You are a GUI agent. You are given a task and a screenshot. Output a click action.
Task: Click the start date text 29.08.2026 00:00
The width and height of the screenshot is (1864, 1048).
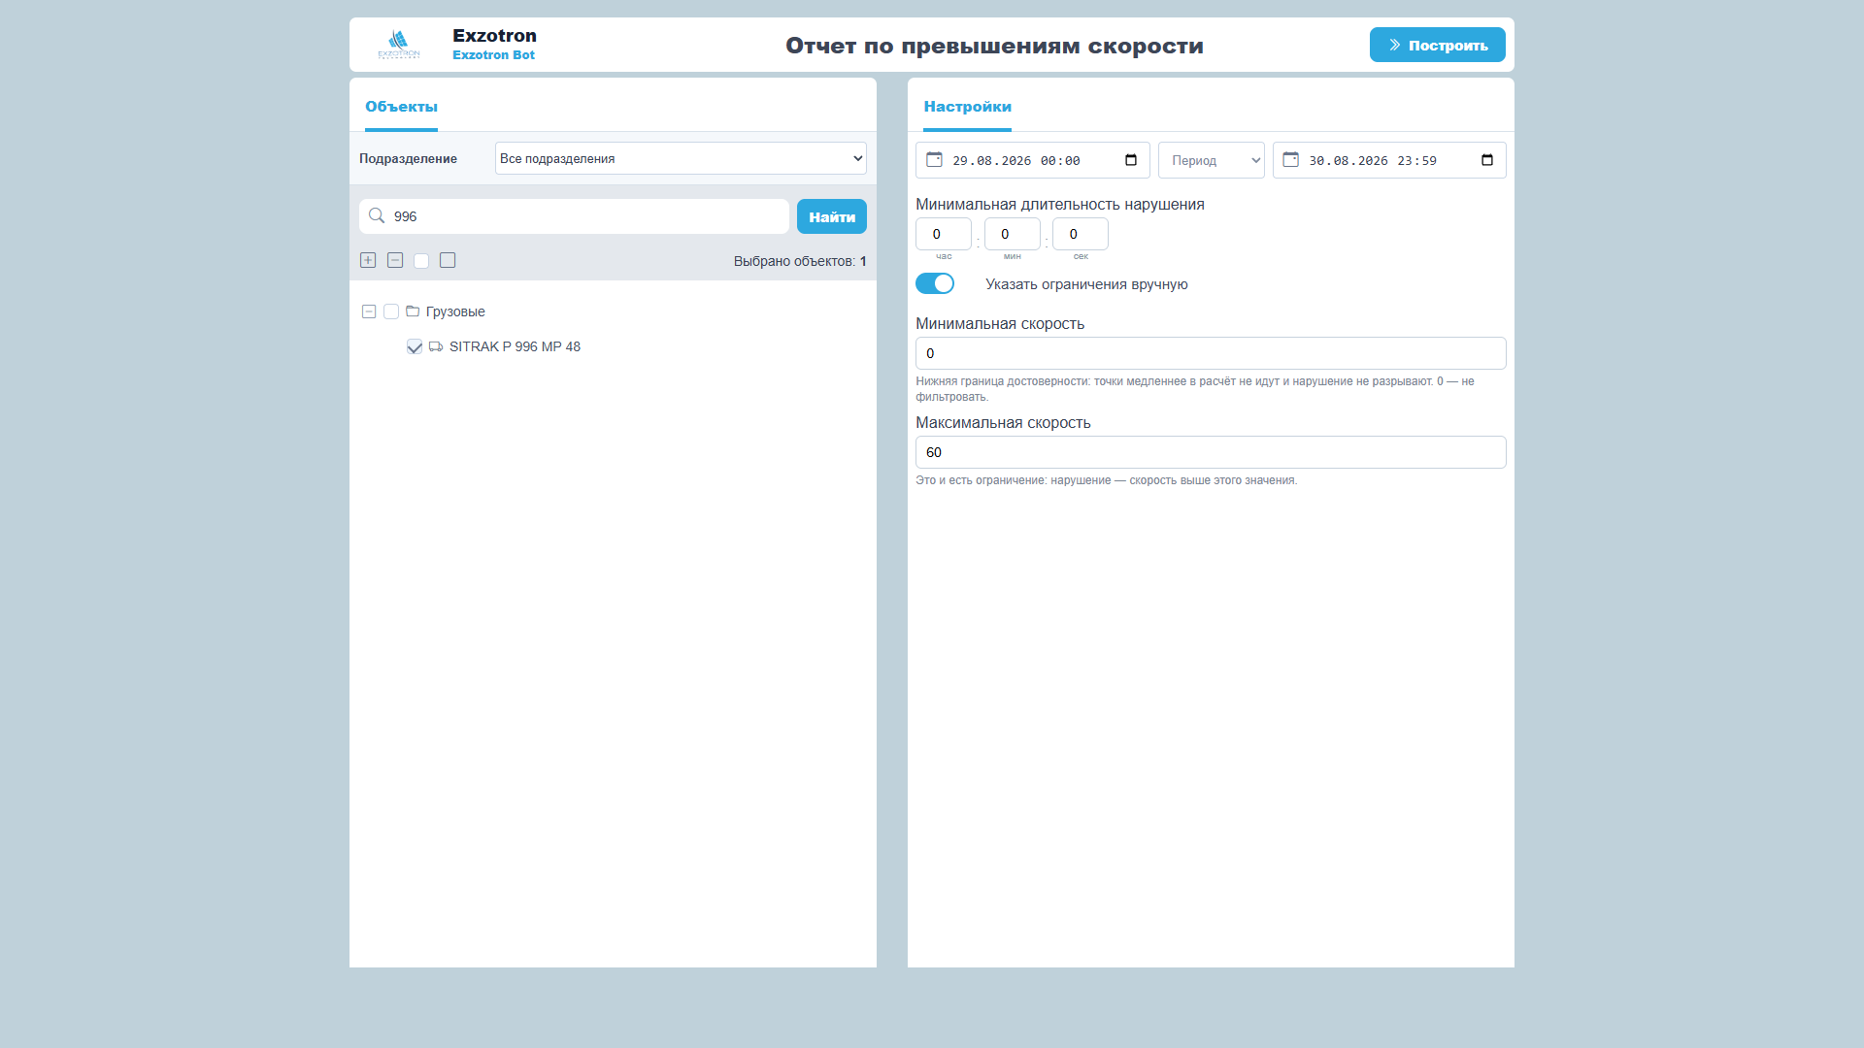1016,161
